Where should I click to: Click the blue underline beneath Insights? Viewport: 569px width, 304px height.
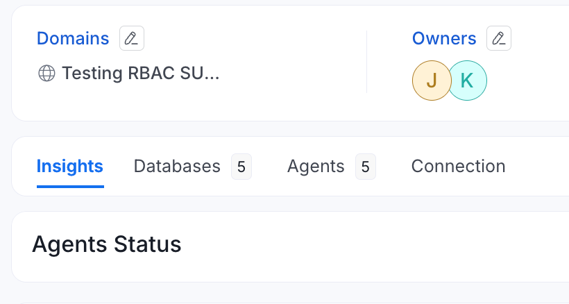[70, 187]
